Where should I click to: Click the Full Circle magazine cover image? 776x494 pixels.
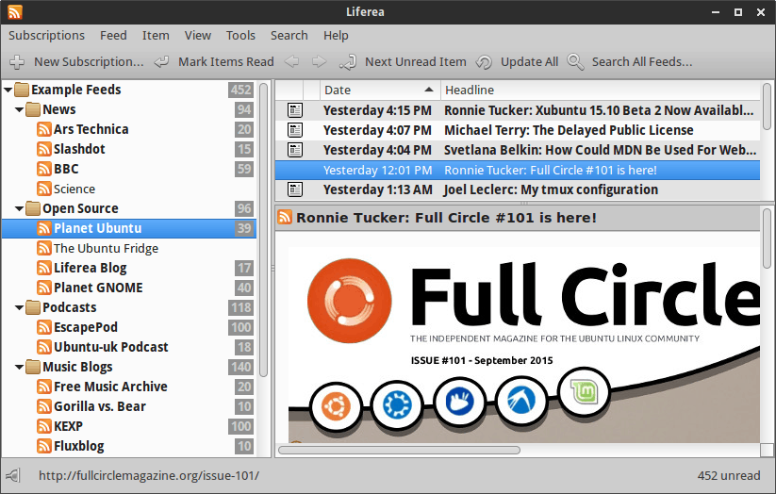tap(524, 345)
